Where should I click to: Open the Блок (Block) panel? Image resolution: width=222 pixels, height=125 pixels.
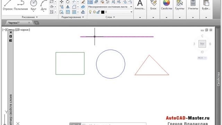click(x=153, y=5)
